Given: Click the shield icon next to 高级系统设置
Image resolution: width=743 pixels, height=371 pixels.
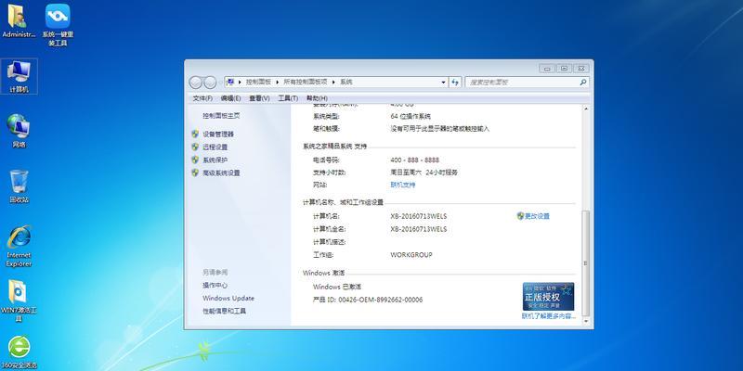Looking at the screenshot, I should point(195,173).
